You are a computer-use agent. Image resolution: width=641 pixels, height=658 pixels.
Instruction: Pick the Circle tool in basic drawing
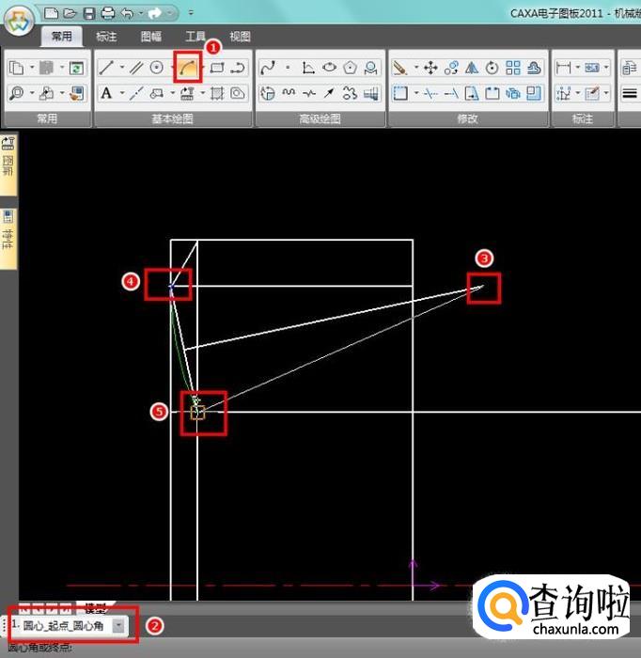tap(156, 68)
